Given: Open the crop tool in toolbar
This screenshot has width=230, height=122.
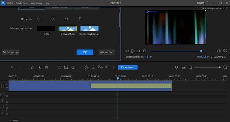Looking at the screenshot, I should 59,67.
